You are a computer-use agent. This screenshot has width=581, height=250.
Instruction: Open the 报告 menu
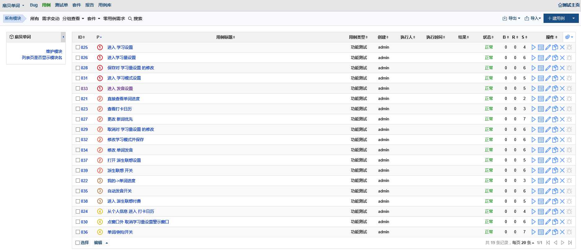[x=89, y=5]
